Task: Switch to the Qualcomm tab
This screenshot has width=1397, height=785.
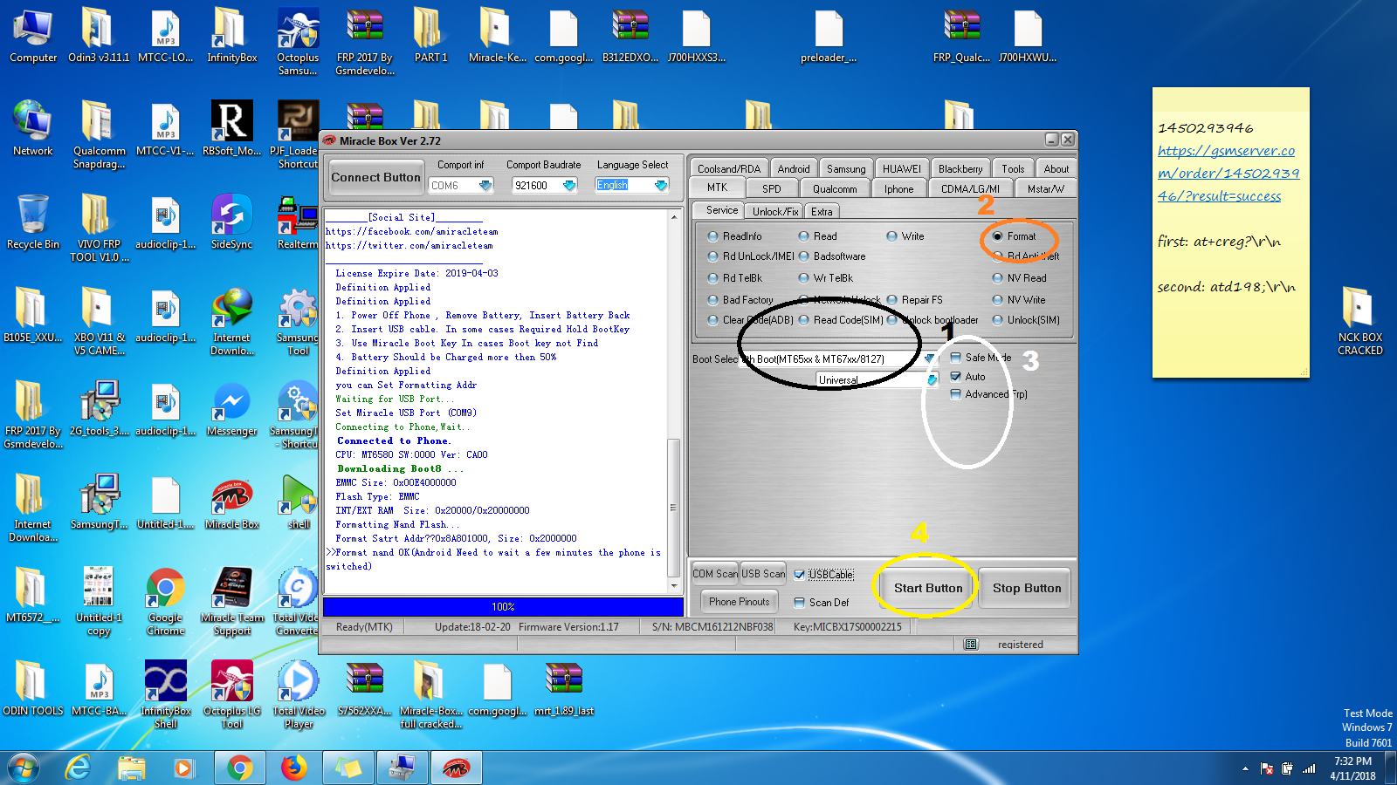Action: pyautogui.click(x=835, y=188)
